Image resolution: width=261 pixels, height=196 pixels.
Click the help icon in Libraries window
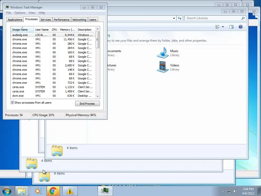click(x=241, y=27)
